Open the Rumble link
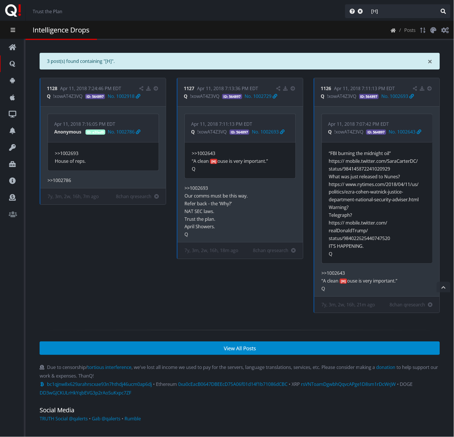 pyautogui.click(x=133, y=419)
